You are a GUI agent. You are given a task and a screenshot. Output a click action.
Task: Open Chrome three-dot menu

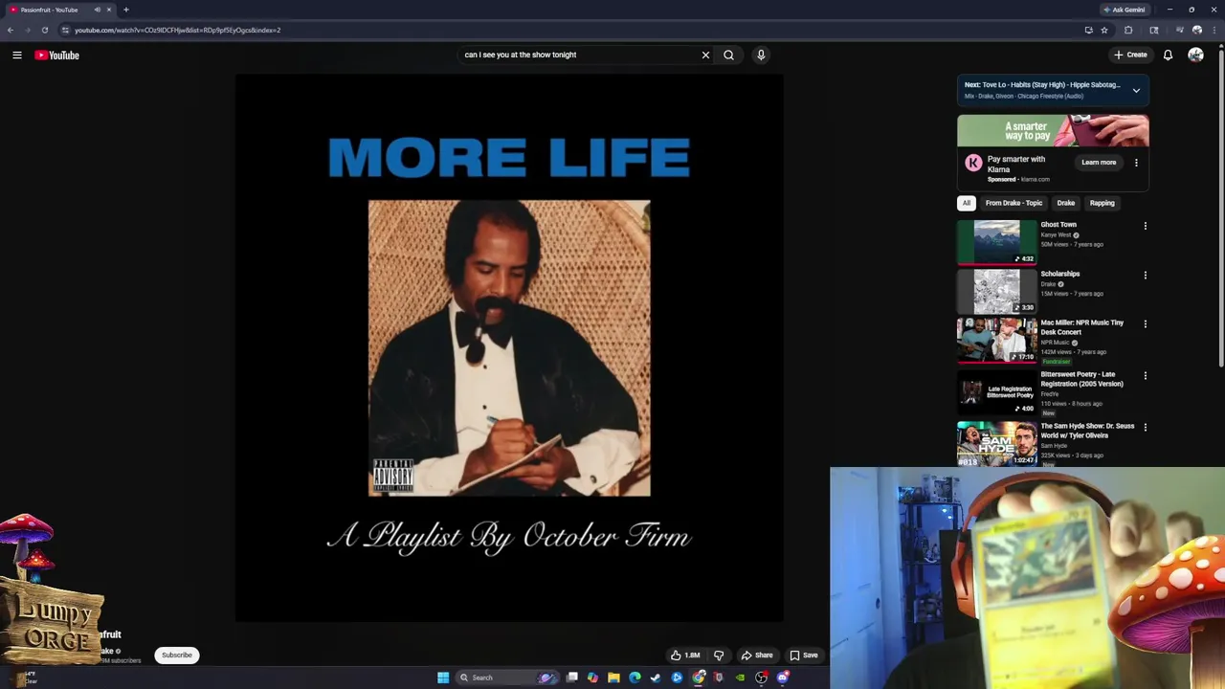[x=1214, y=30]
